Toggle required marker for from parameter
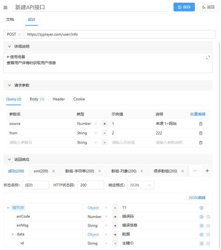This screenshot has width=221, height=250. pos(105,133)
